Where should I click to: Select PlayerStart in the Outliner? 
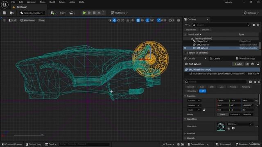(x=202, y=41)
